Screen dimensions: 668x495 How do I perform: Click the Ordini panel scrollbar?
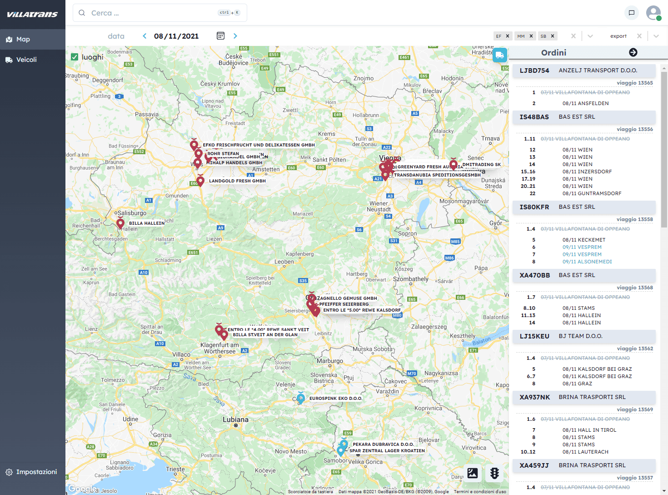pos(664,149)
